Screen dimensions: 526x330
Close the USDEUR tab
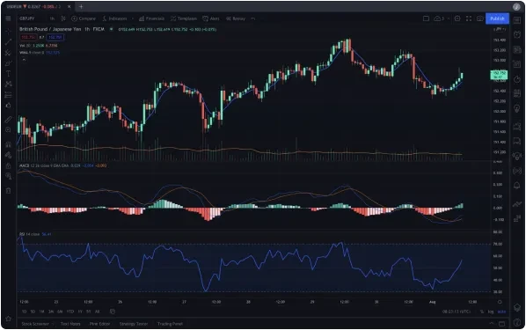pos(69,7)
